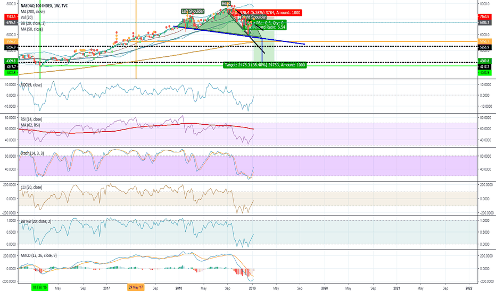Select the BB (20, close, 2) indicator label
The height and width of the screenshot is (292, 496).
pos(33,23)
